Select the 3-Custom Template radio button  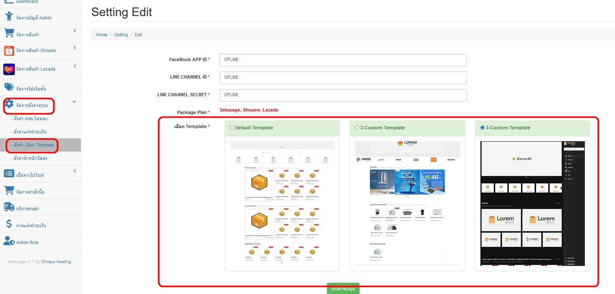[483, 128]
